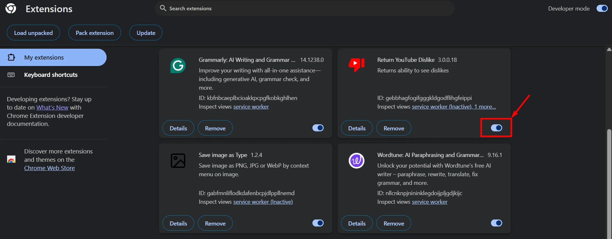This screenshot has width=612, height=239.
Task: Click the Chrome Web Store rainbow icon
Action: 11,159
